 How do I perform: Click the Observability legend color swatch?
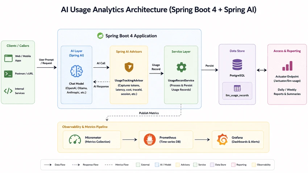pos(254,165)
